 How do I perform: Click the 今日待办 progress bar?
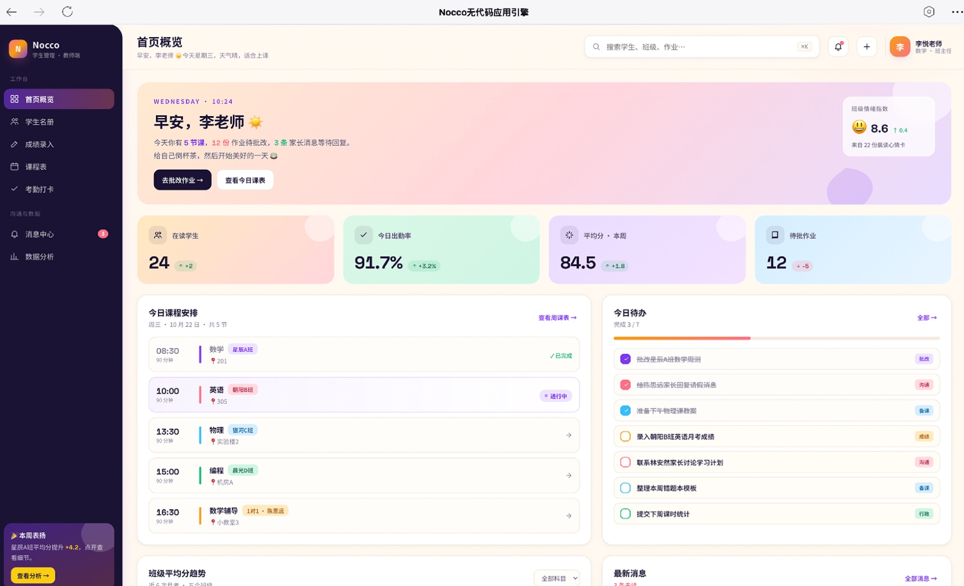tap(776, 339)
